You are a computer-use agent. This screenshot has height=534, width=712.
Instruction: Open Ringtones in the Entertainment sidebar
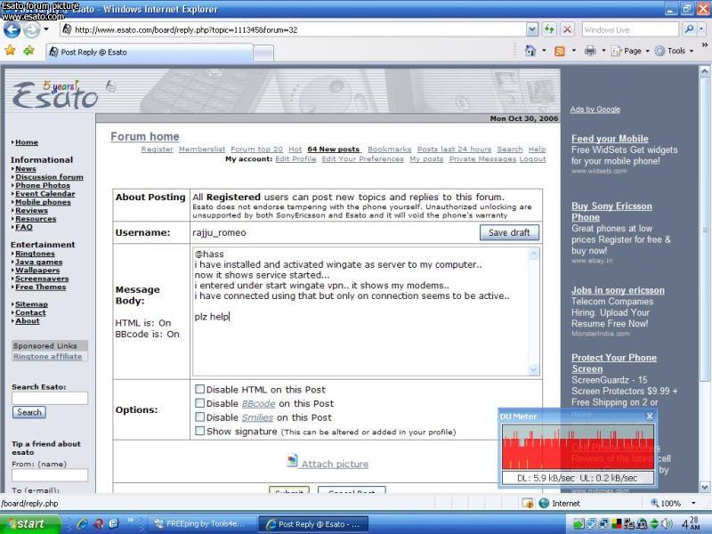[x=35, y=254]
